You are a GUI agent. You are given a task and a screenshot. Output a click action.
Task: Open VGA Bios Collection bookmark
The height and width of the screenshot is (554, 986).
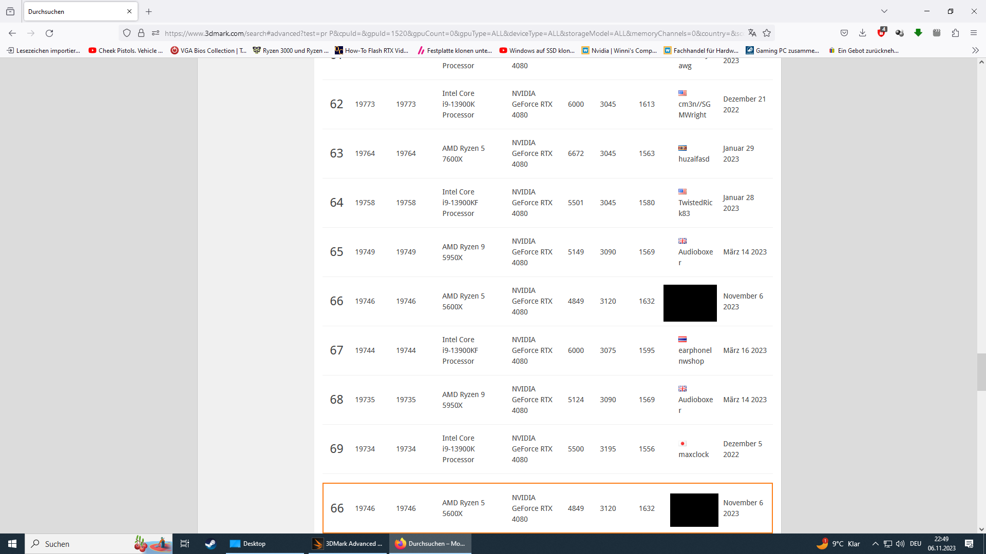[208, 50]
